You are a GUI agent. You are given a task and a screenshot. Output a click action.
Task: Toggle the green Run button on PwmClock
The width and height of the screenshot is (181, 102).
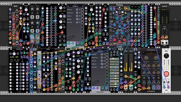(x=24, y=53)
